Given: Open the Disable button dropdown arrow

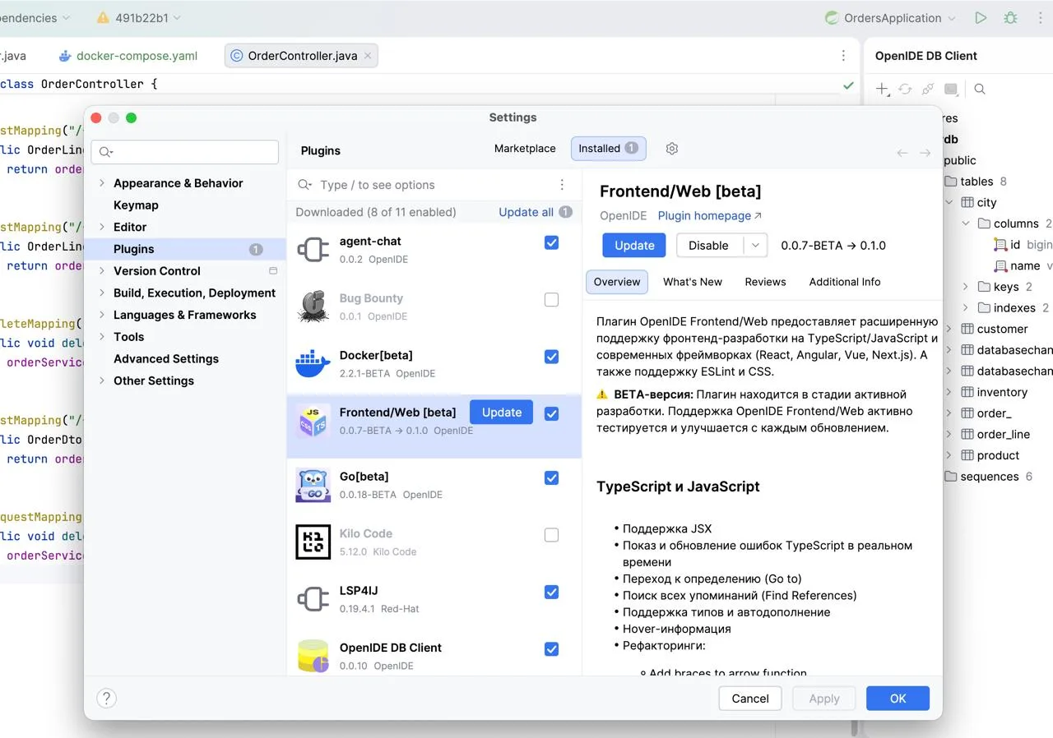Looking at the screenshot, I should (x=755, y=245).
